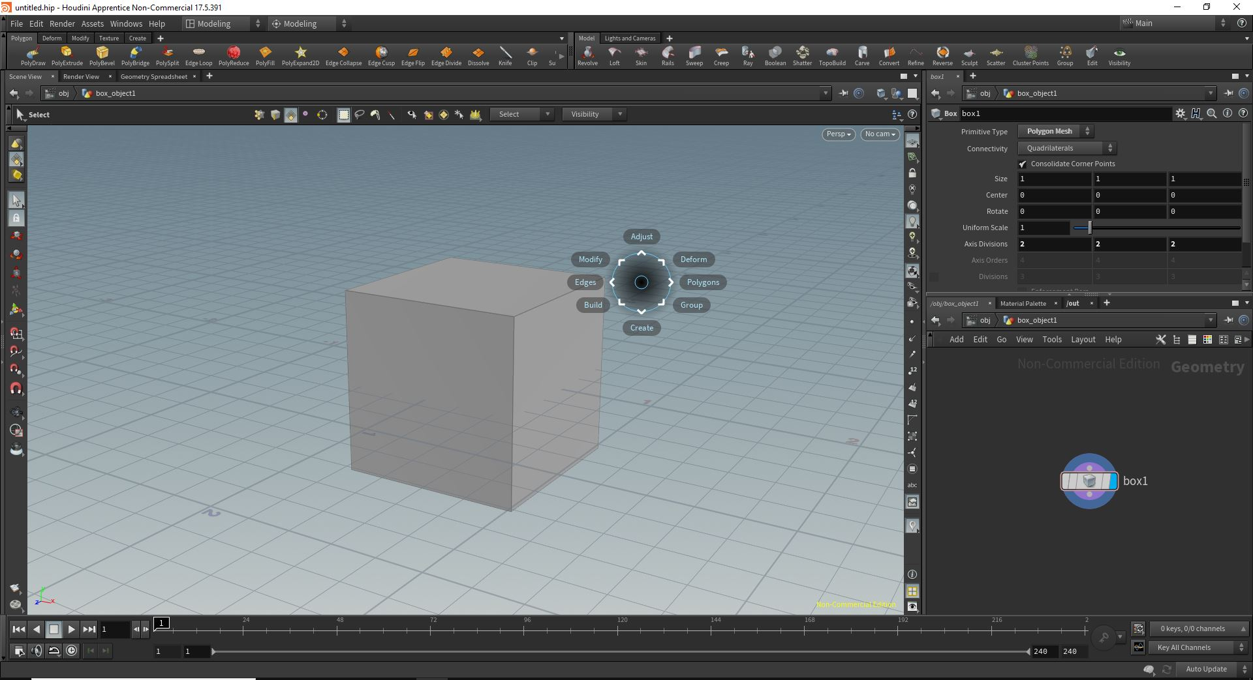
Task: Open the Persp viewport menu
Action: (x=839, y=134)
